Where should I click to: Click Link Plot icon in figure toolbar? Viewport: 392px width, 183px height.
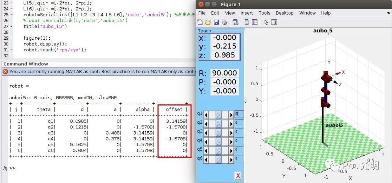[x=235, y=22]
